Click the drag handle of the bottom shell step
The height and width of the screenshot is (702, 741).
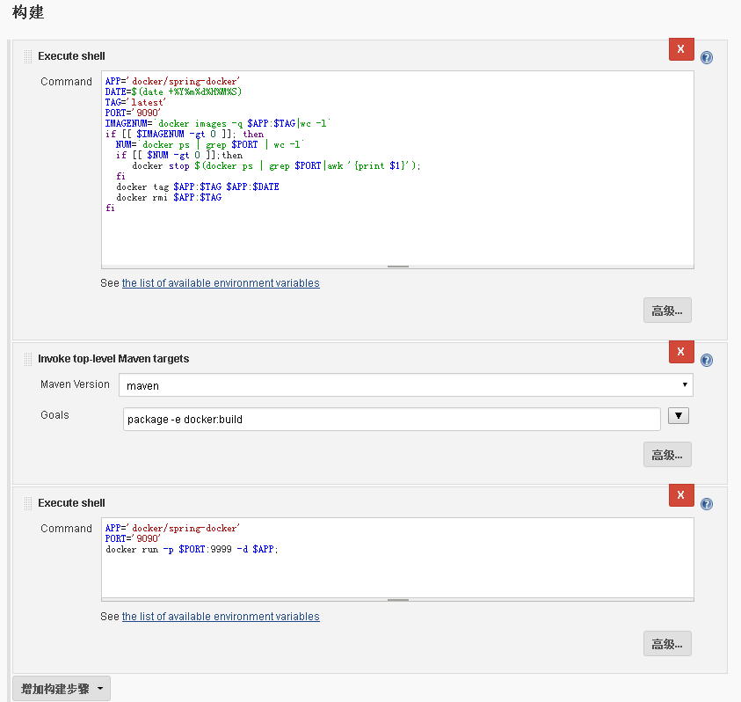pos(27,501)
